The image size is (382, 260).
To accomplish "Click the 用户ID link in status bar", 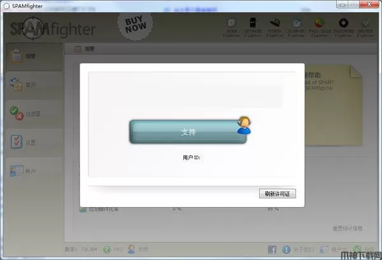I will (x=339, y=249).
